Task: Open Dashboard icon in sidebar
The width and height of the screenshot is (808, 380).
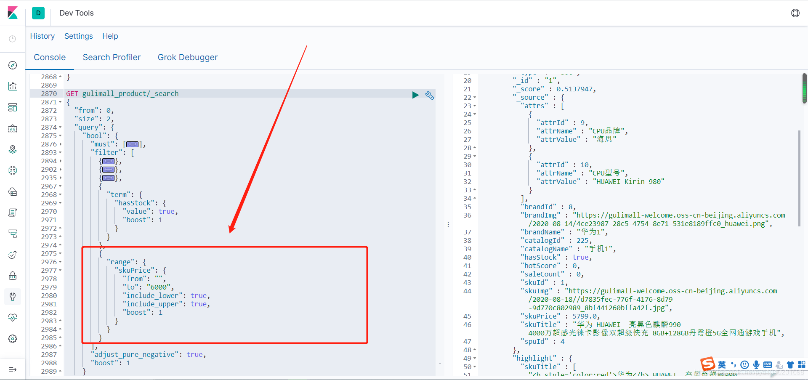Action: [13, 107]
